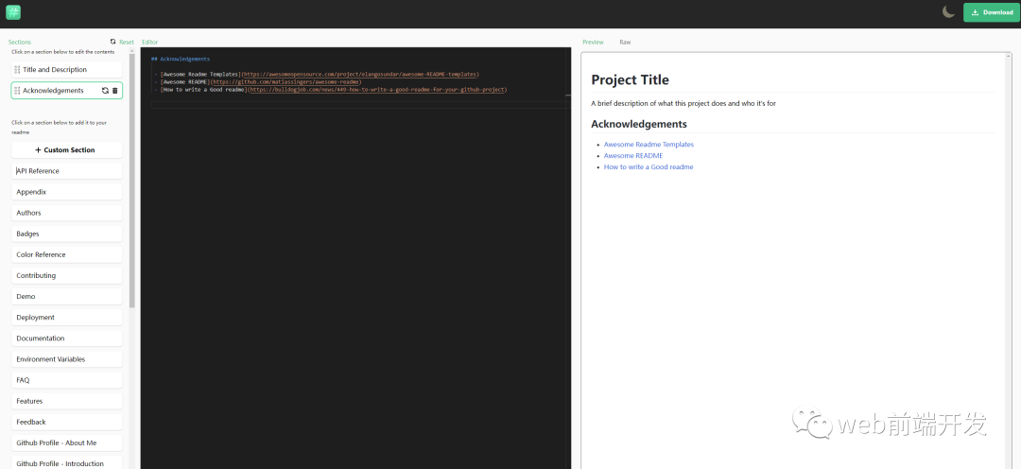This screenshot has height=469, width=1021.
Task: Open the How to write a Good readme link
Action: pyautogui.click(x=648, y=166)
